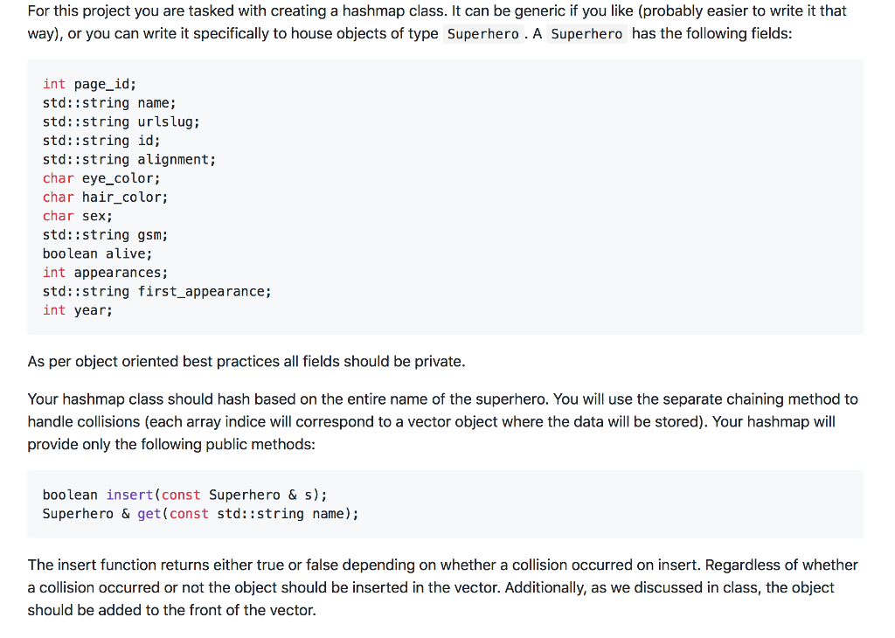This screenshot has width=895, height=638.
Task: Click the get method name
Action: pyautogui.click(x=149, y=514)
